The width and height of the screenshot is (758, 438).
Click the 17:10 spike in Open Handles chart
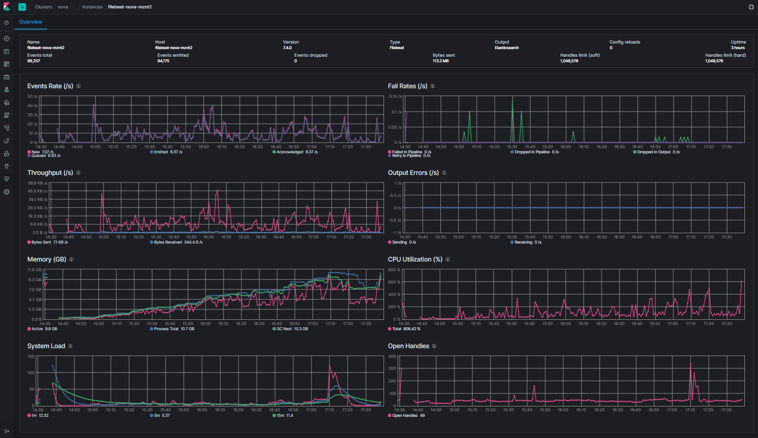[x=690, y=364]
